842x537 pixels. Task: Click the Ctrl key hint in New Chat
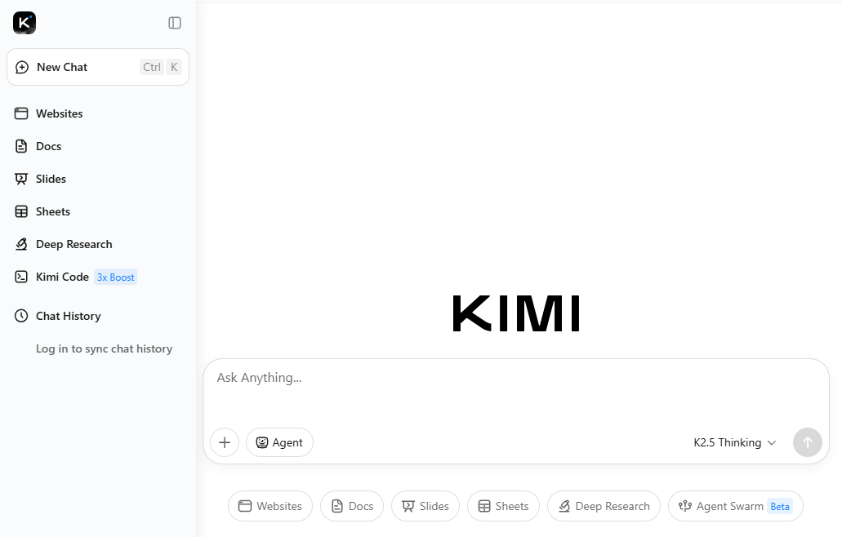(x=151, y=67)
